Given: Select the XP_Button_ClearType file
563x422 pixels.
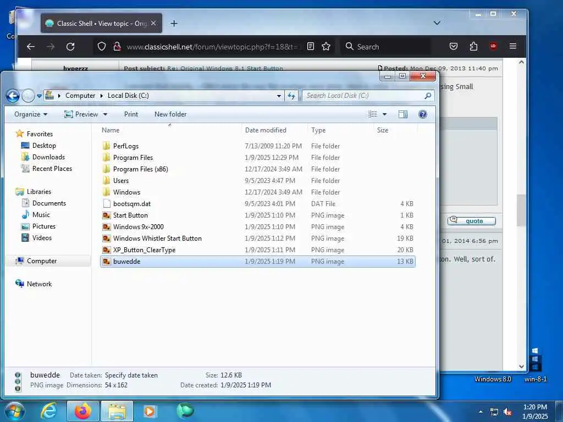Looking at the screenshot, I should click(x=144, y=250).
